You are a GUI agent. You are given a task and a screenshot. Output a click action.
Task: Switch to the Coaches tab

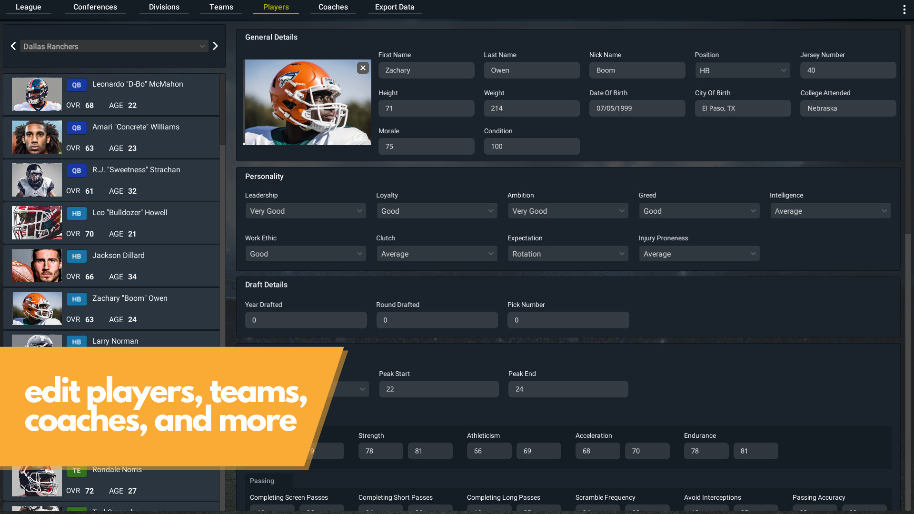coord(333,7)
